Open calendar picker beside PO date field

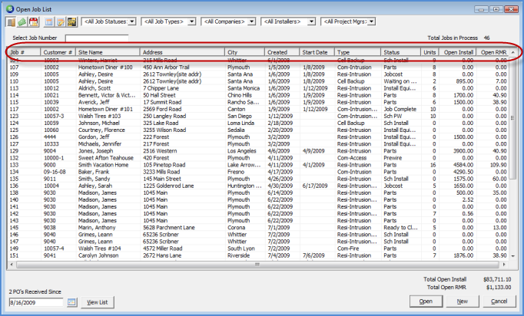tap(71, 302)
